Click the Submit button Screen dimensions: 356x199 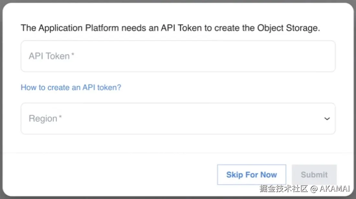[314, 175]
